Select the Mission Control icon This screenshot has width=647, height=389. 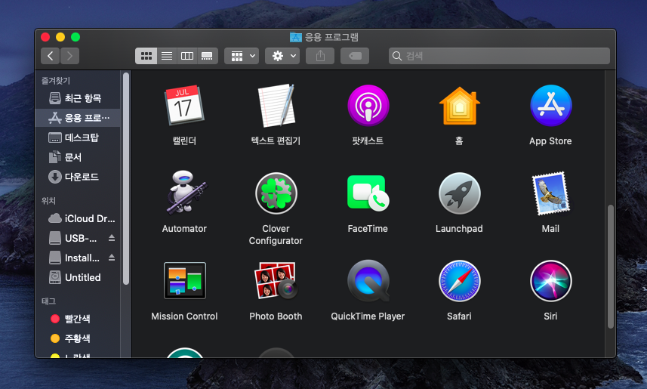[184, 281]
